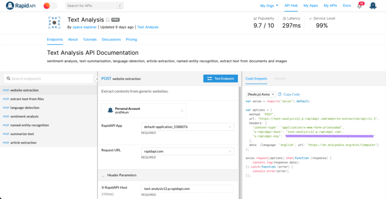This screenshot has width=386, height=199.
Task: Select the language-detection endpoint
Action: [49, 107]
